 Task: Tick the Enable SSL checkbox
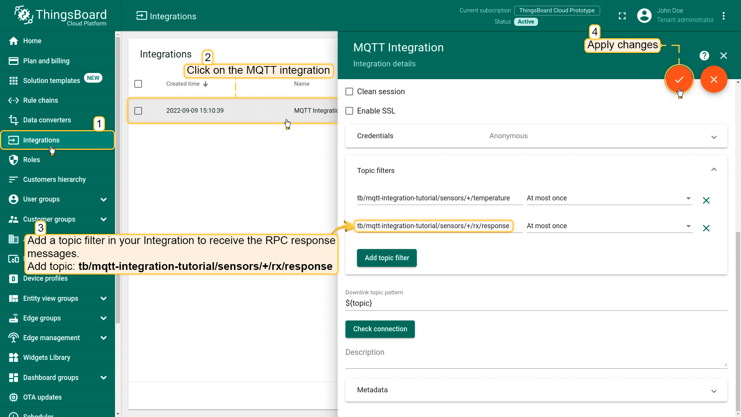tap(349, 111)
